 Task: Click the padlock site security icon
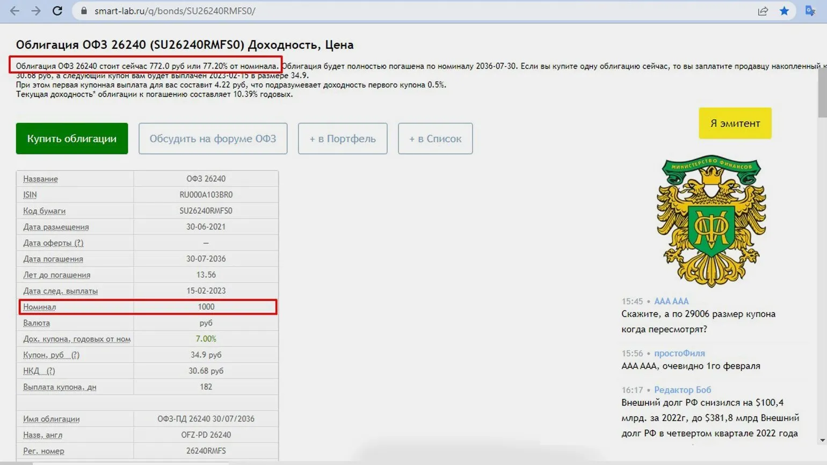pyautogui.click(x=83, y=11)
